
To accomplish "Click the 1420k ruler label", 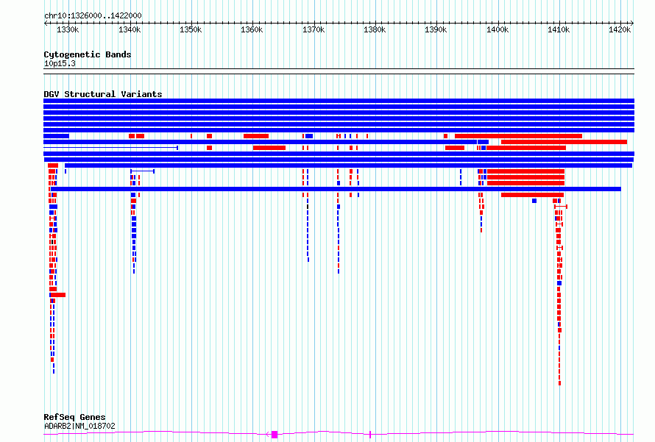I will [x=620, y=29].
